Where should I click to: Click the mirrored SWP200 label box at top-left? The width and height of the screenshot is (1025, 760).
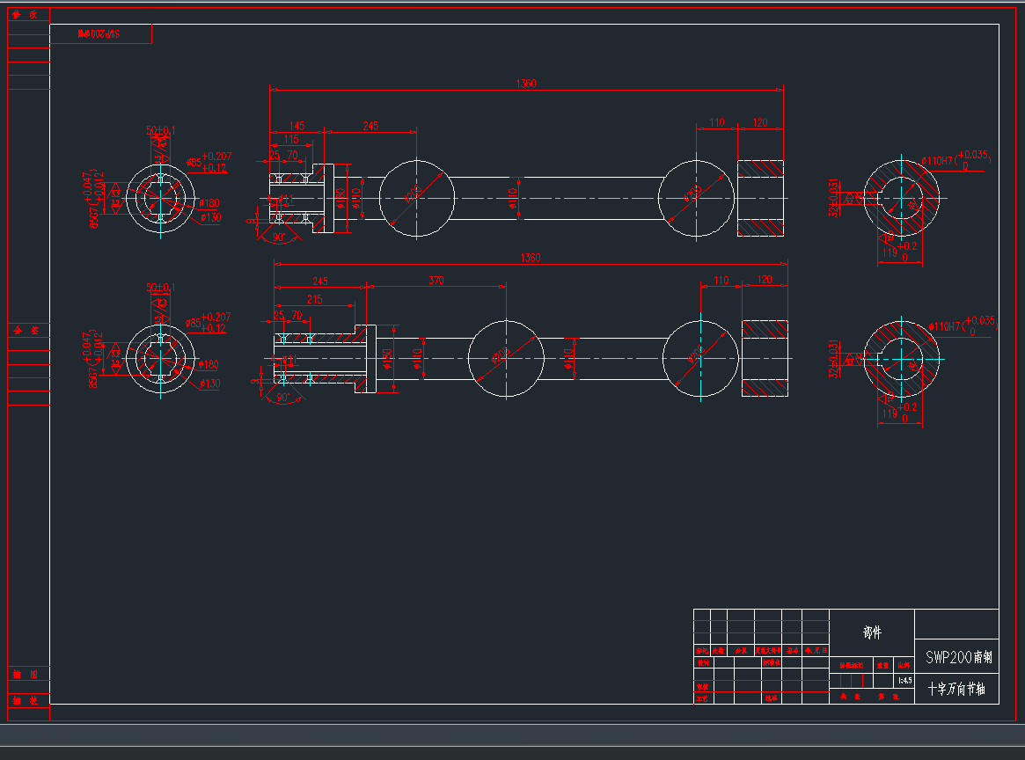[x=100, y=34]
